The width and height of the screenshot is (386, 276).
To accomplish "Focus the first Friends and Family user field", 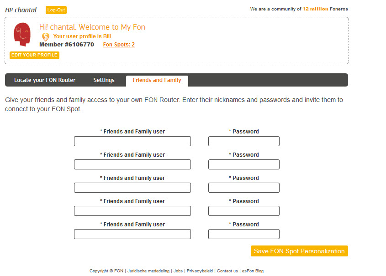I will click(x=132, y=141).
